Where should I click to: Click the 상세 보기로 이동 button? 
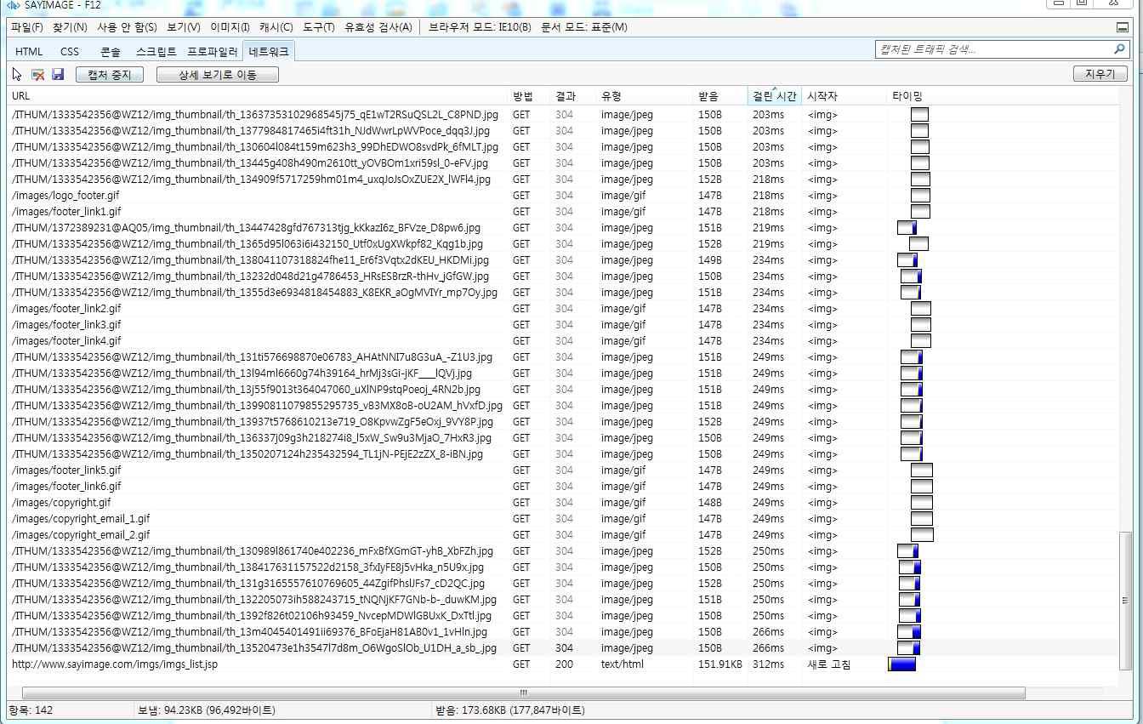coord(218,75)
